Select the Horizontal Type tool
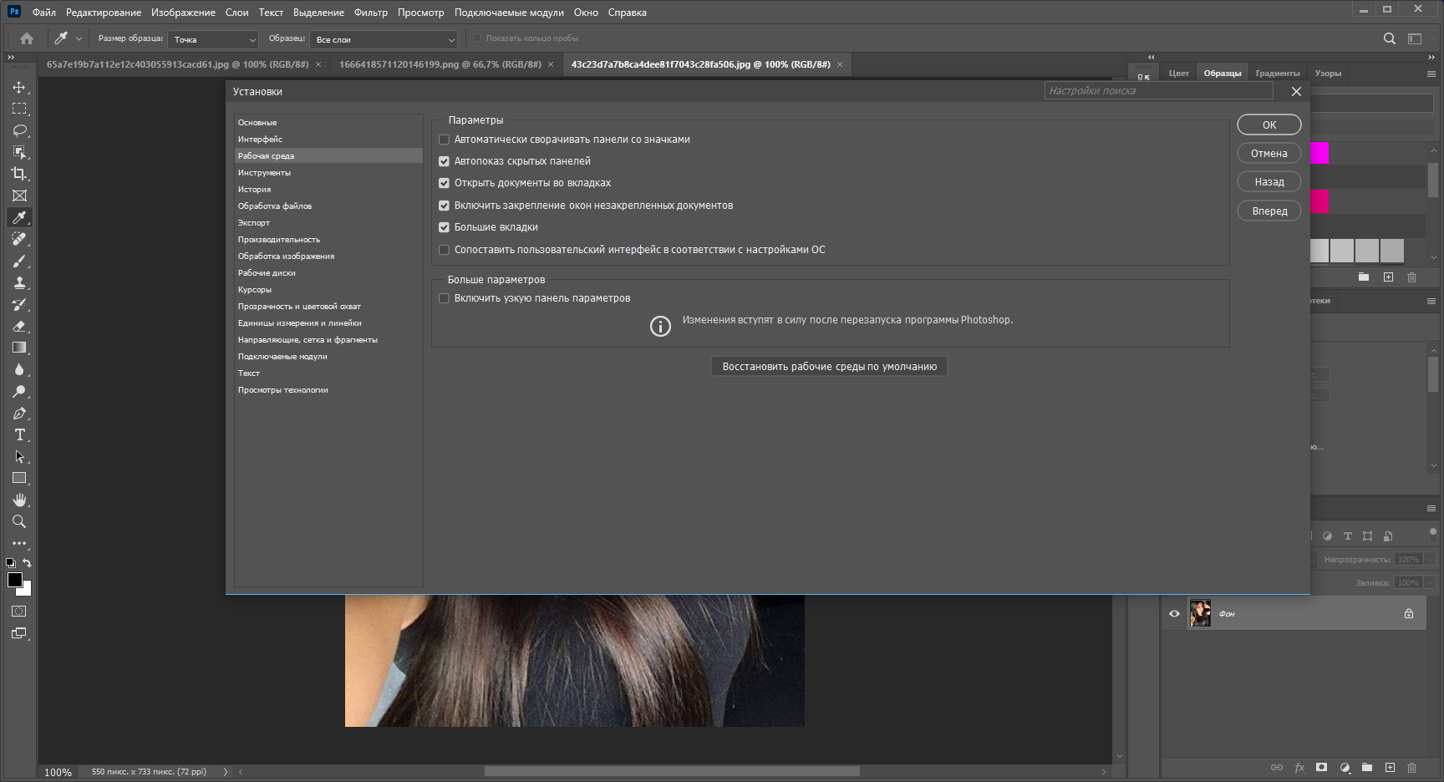1444x782 pixels. click(x=19, y=434)
